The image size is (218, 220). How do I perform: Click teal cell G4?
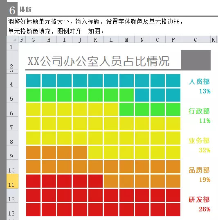(34, 81)
